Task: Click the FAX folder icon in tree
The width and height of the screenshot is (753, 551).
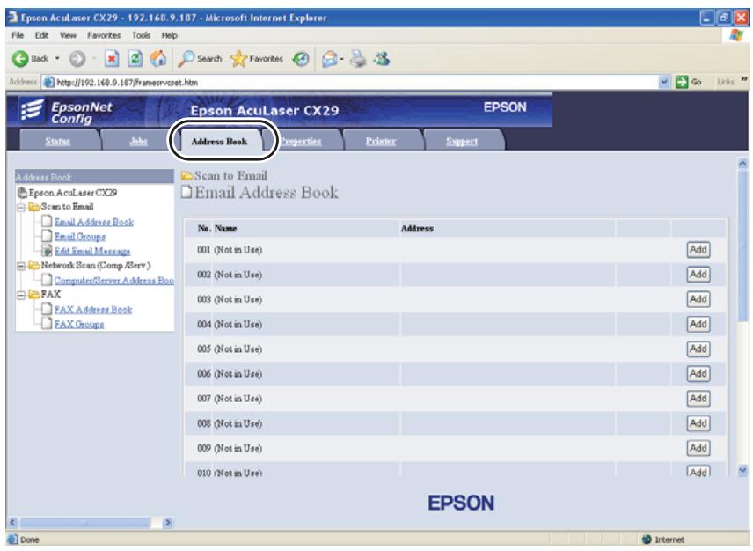Action: [33, 295]
